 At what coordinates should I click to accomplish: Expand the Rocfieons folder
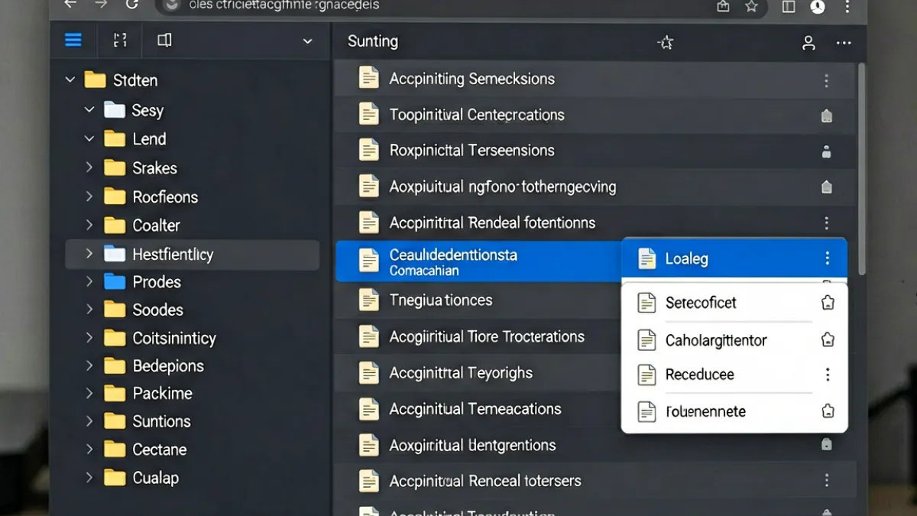(89, 196)
